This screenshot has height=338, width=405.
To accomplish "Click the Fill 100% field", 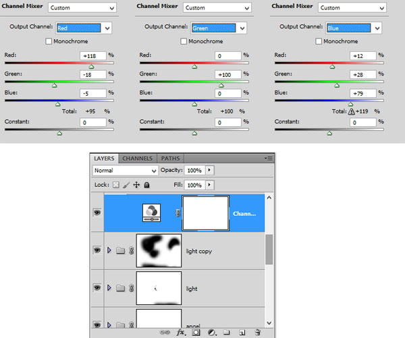I will click(194, 185).
